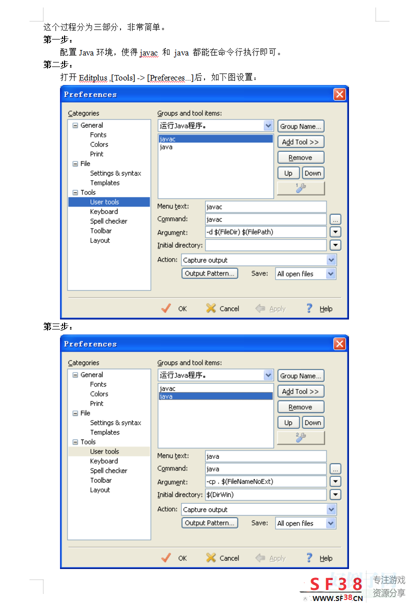Viewport: 413px width, 603px height.
Task: Close the Preferences dialog with java selected
Action: [x=339, y=344]
